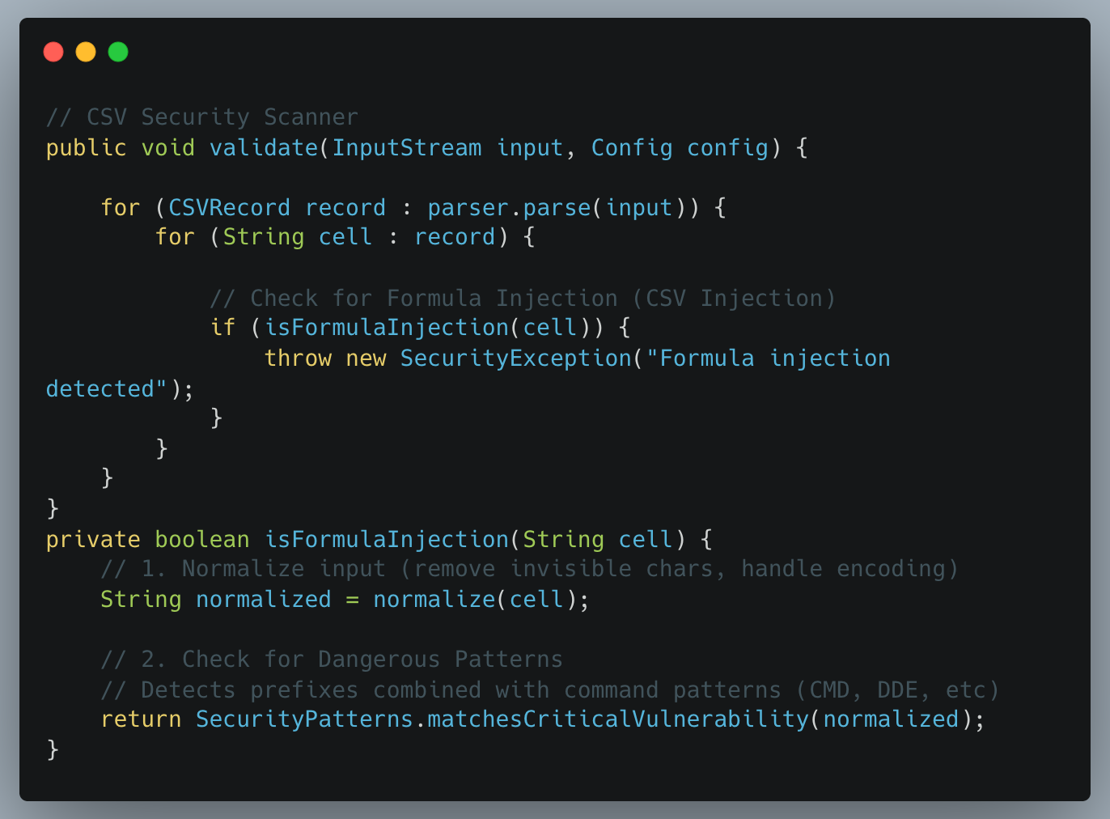
Task: Click the 'SecurityException' class name
Action: (x=515, y=359)
